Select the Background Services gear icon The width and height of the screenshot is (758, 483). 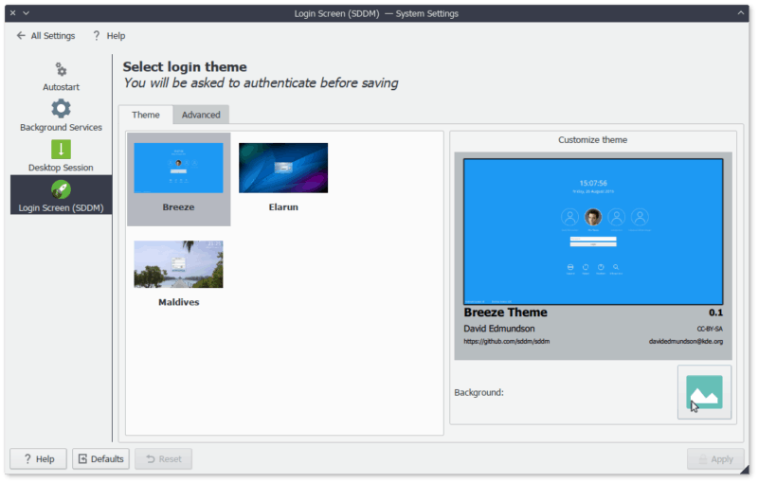[61, 109]
